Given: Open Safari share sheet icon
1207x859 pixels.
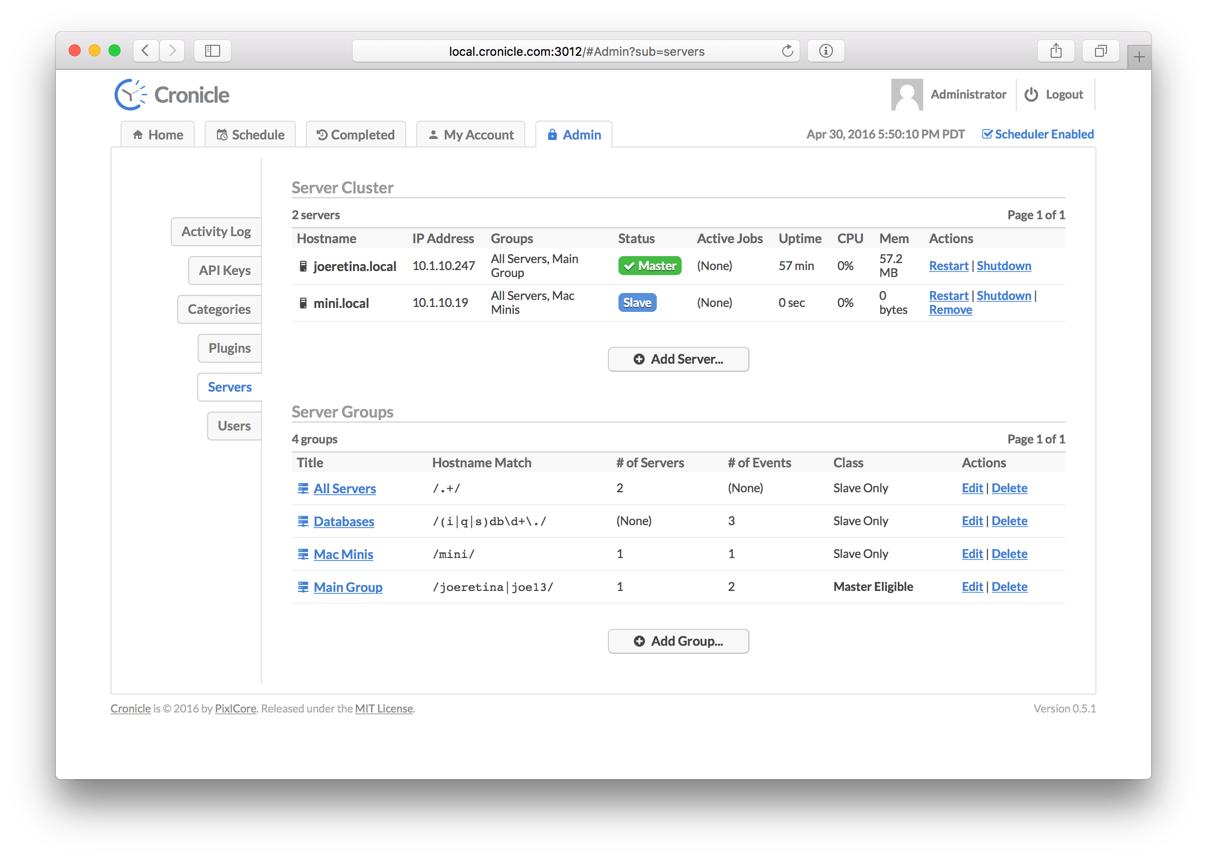Looking at the screenshot, I should [1055, 51].
